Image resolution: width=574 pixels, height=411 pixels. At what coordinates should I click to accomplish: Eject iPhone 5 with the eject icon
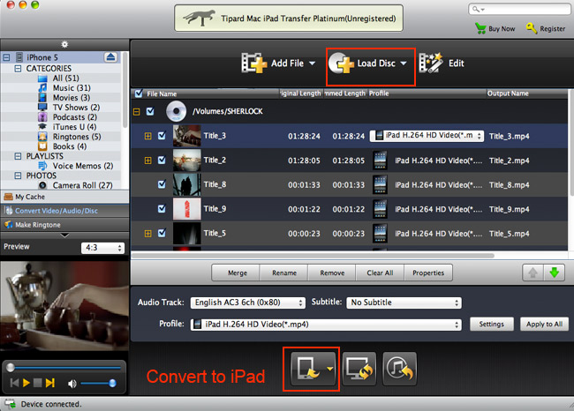point(110,57)
